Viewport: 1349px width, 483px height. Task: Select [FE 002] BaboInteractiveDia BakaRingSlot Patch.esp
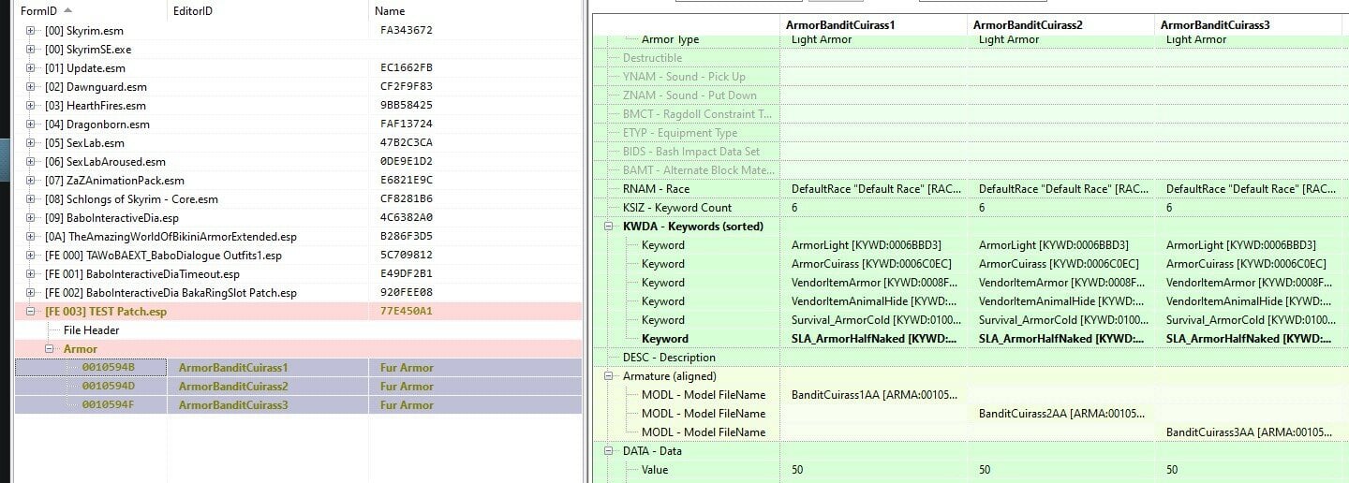[170, 293]
